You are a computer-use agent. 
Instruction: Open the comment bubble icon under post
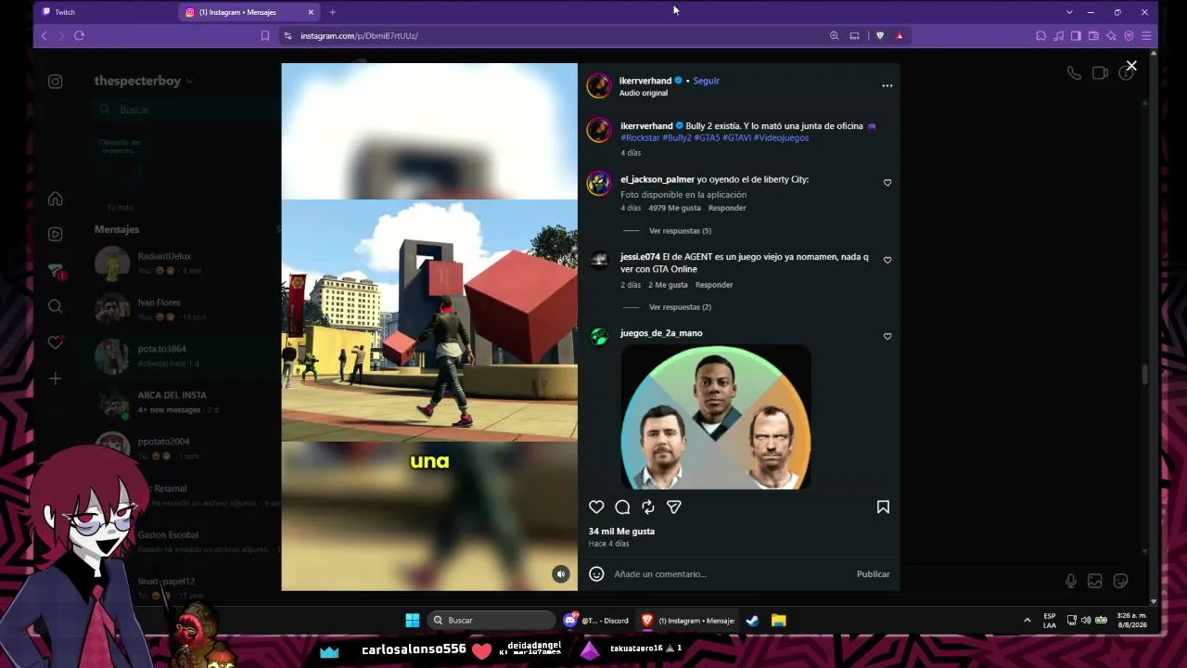tap(622, 507)
